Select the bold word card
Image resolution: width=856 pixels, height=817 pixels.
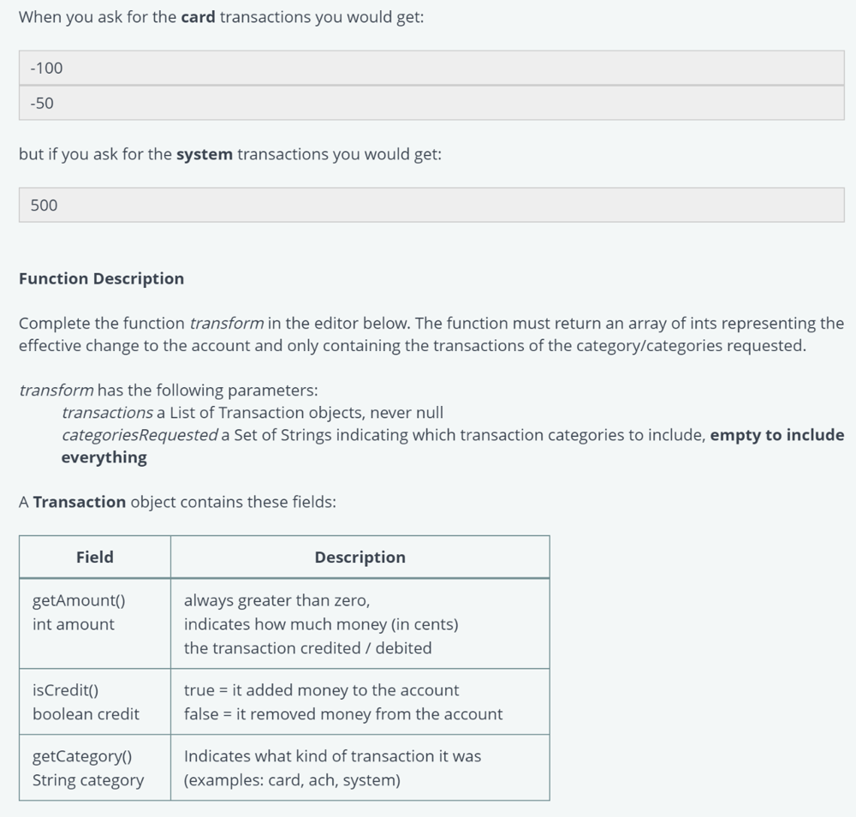pos(199,17)
